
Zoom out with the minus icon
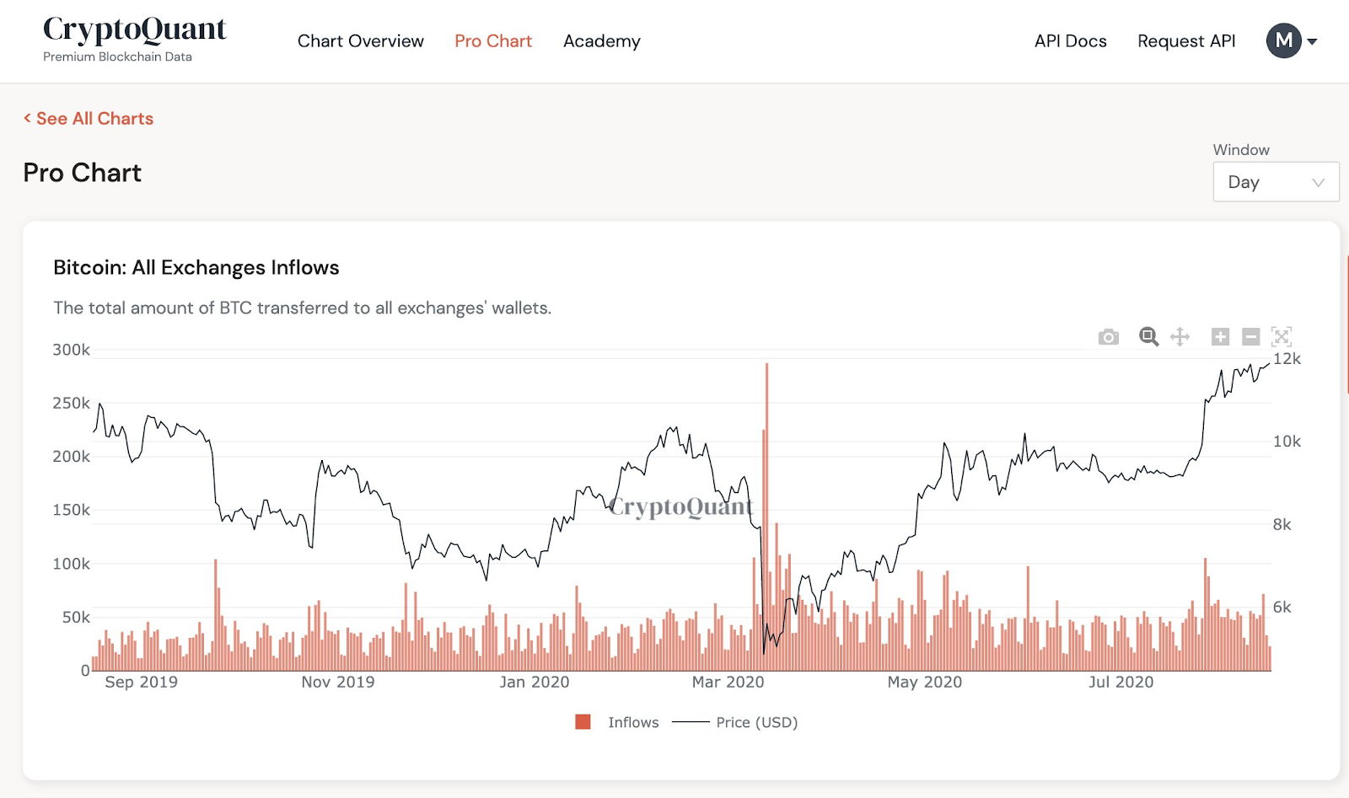pos(1251,337)
